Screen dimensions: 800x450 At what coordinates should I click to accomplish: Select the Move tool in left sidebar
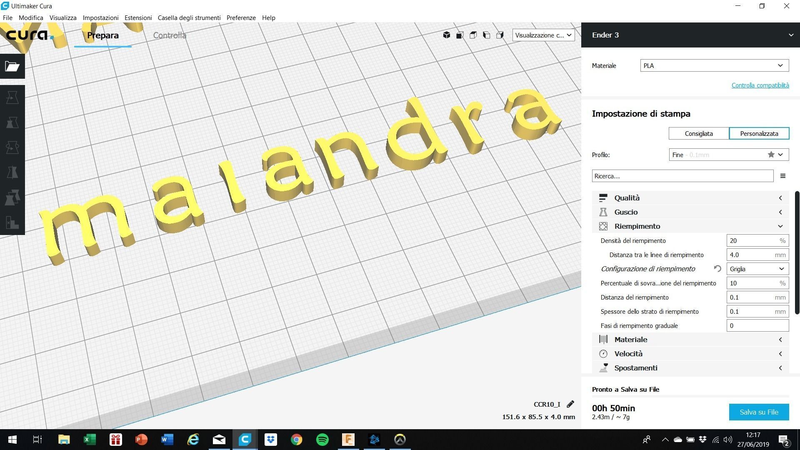point(12,97)
